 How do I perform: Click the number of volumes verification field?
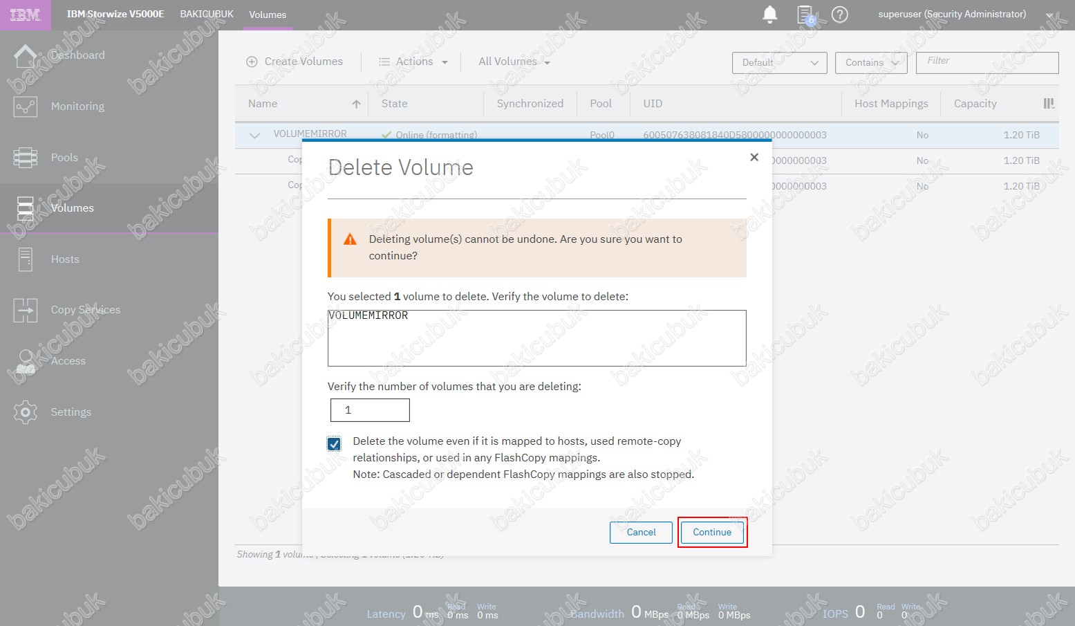[370, 410]
